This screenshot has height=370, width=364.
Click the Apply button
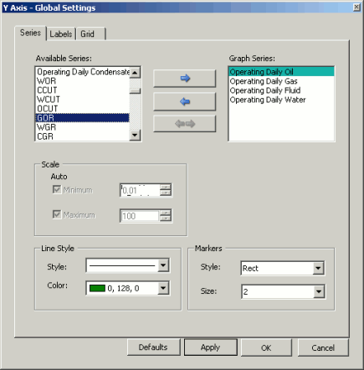point(211,347)
